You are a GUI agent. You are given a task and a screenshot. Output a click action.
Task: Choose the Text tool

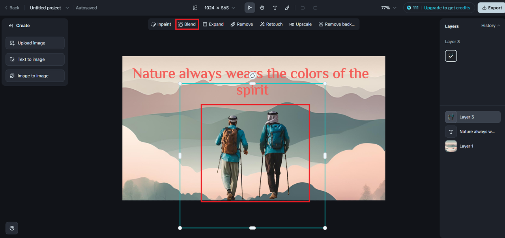point(275,8)
